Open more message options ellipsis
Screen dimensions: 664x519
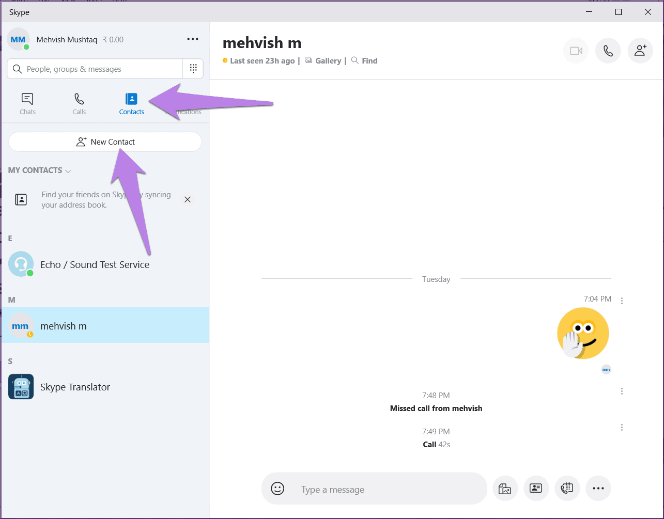point(598,489)
